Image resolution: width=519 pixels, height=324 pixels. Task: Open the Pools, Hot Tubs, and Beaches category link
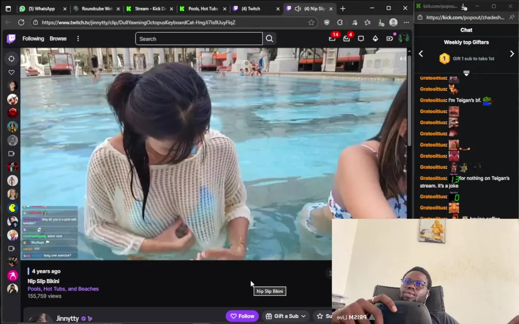pyautogui.click(x=63, y=288)
